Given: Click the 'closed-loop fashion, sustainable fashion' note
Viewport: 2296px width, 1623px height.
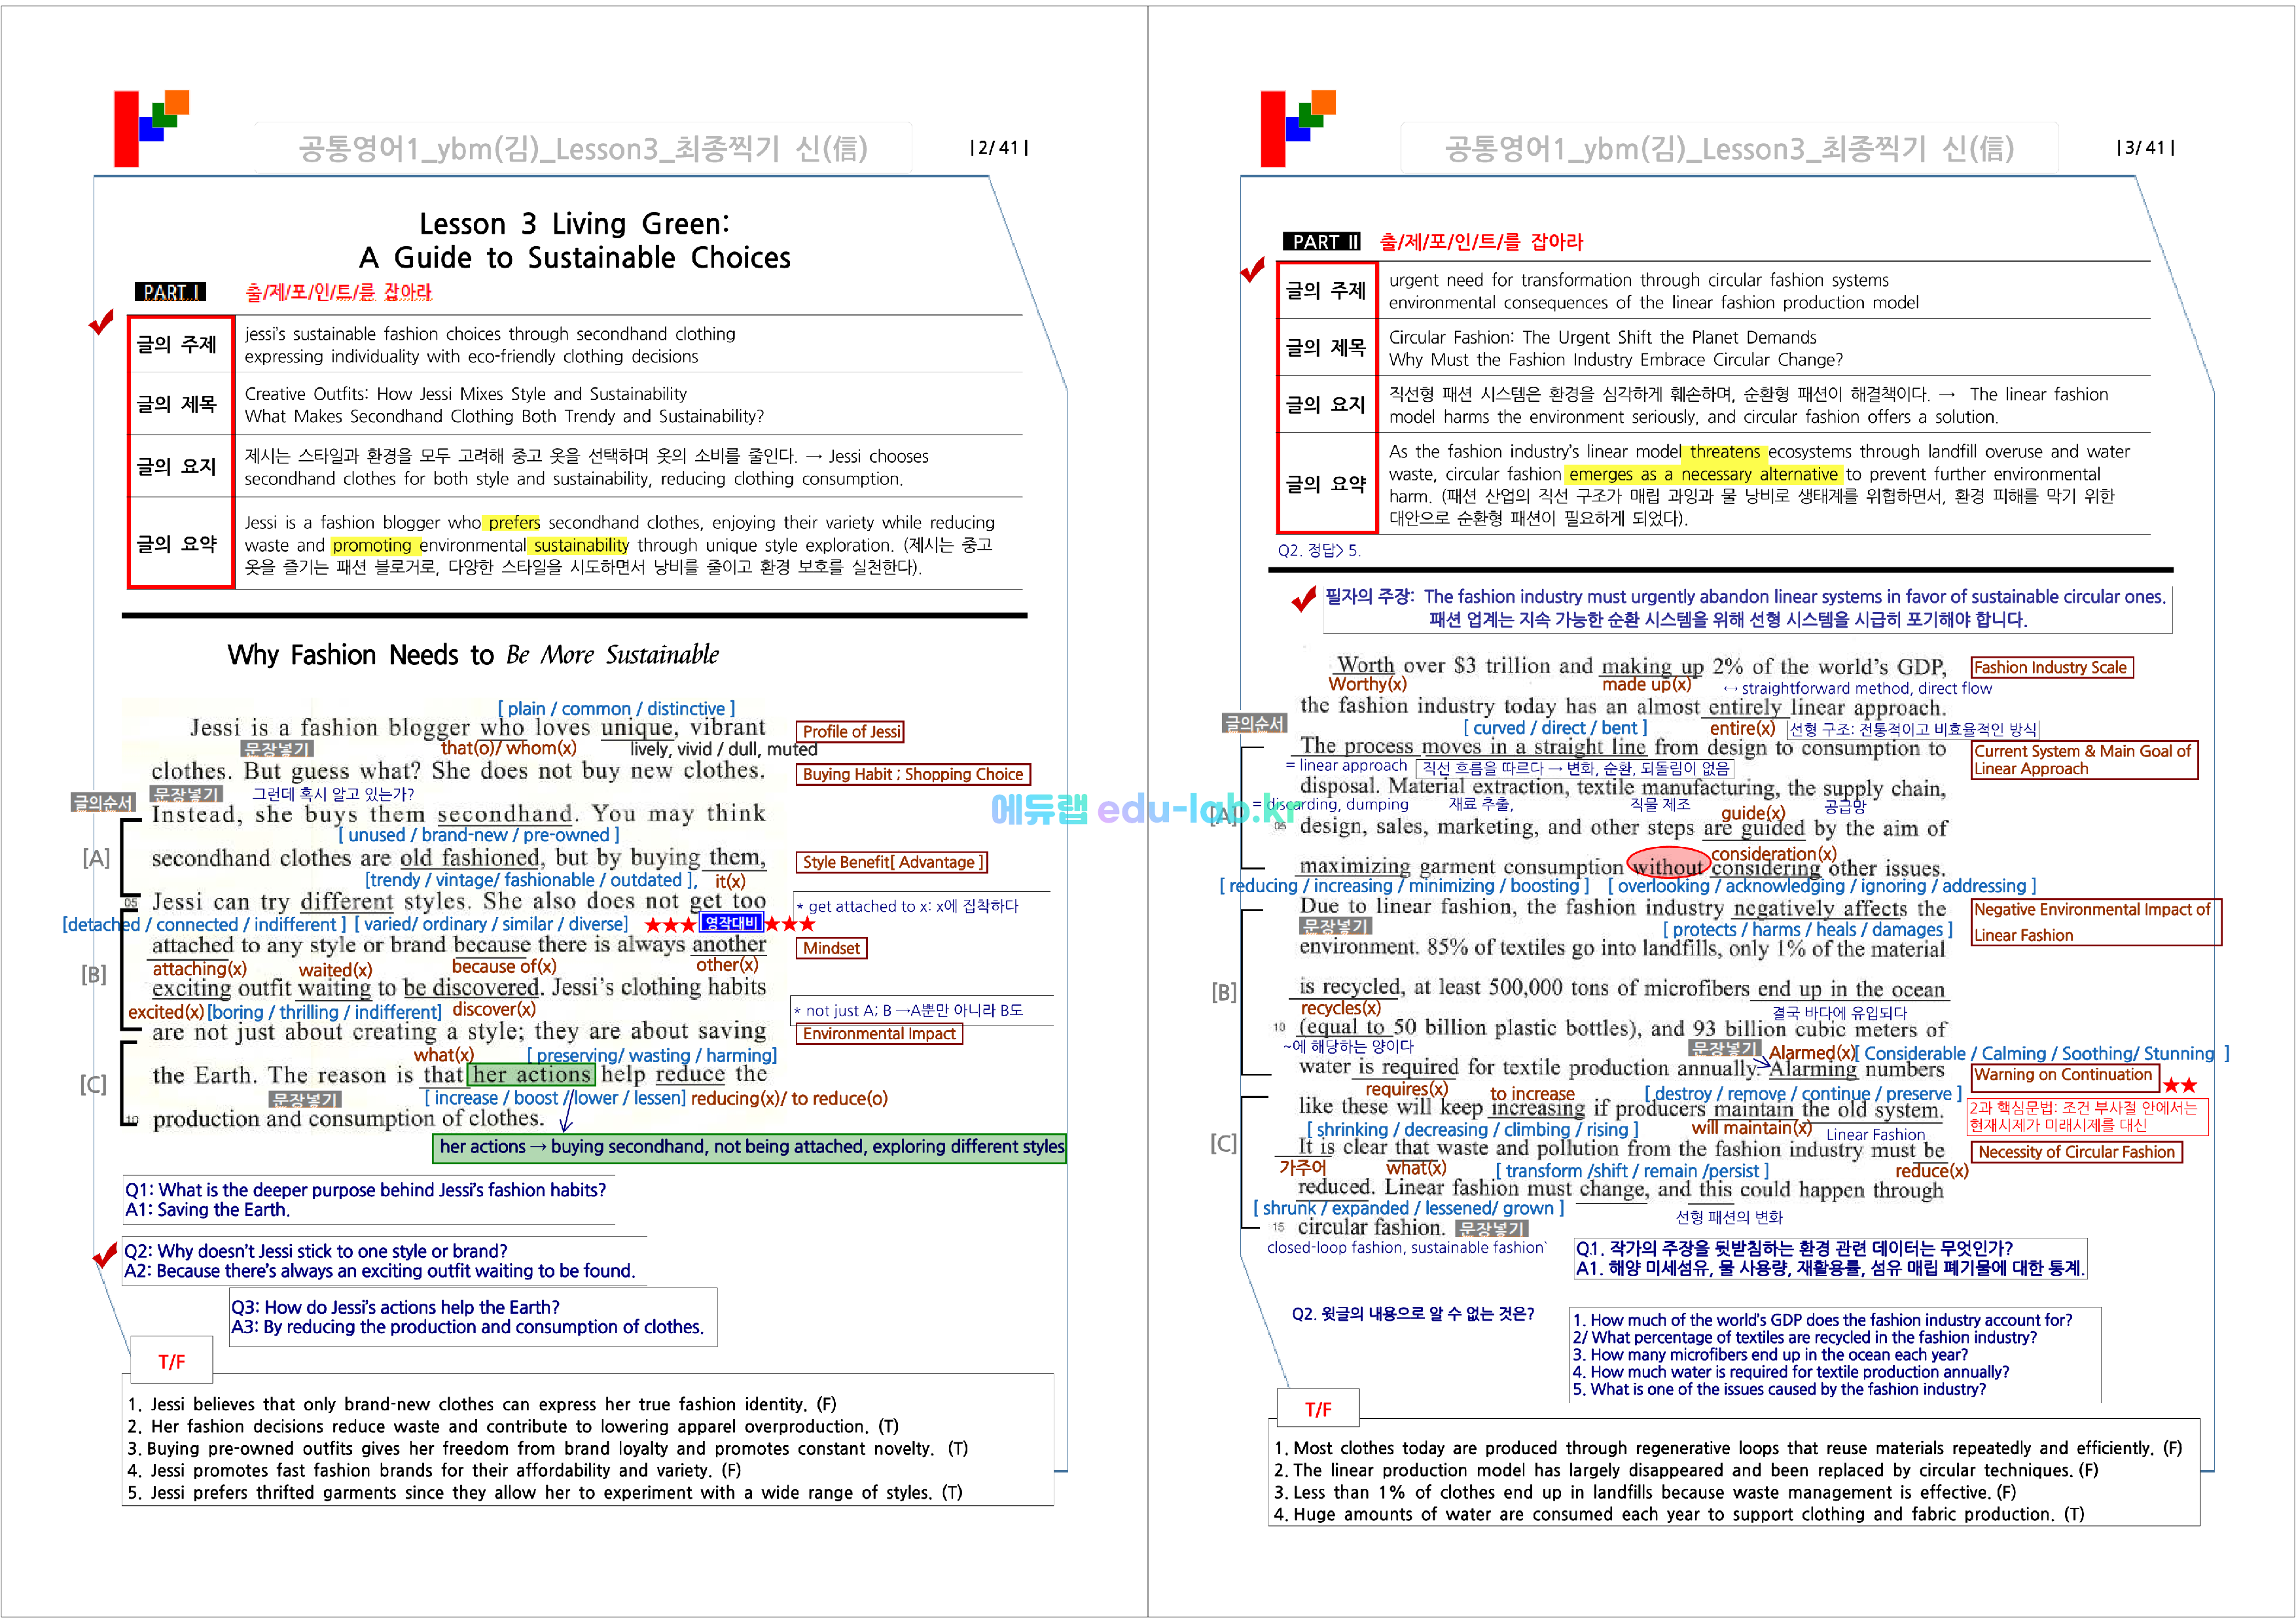Looking at the screenshot, I should coord(1406,1248).
